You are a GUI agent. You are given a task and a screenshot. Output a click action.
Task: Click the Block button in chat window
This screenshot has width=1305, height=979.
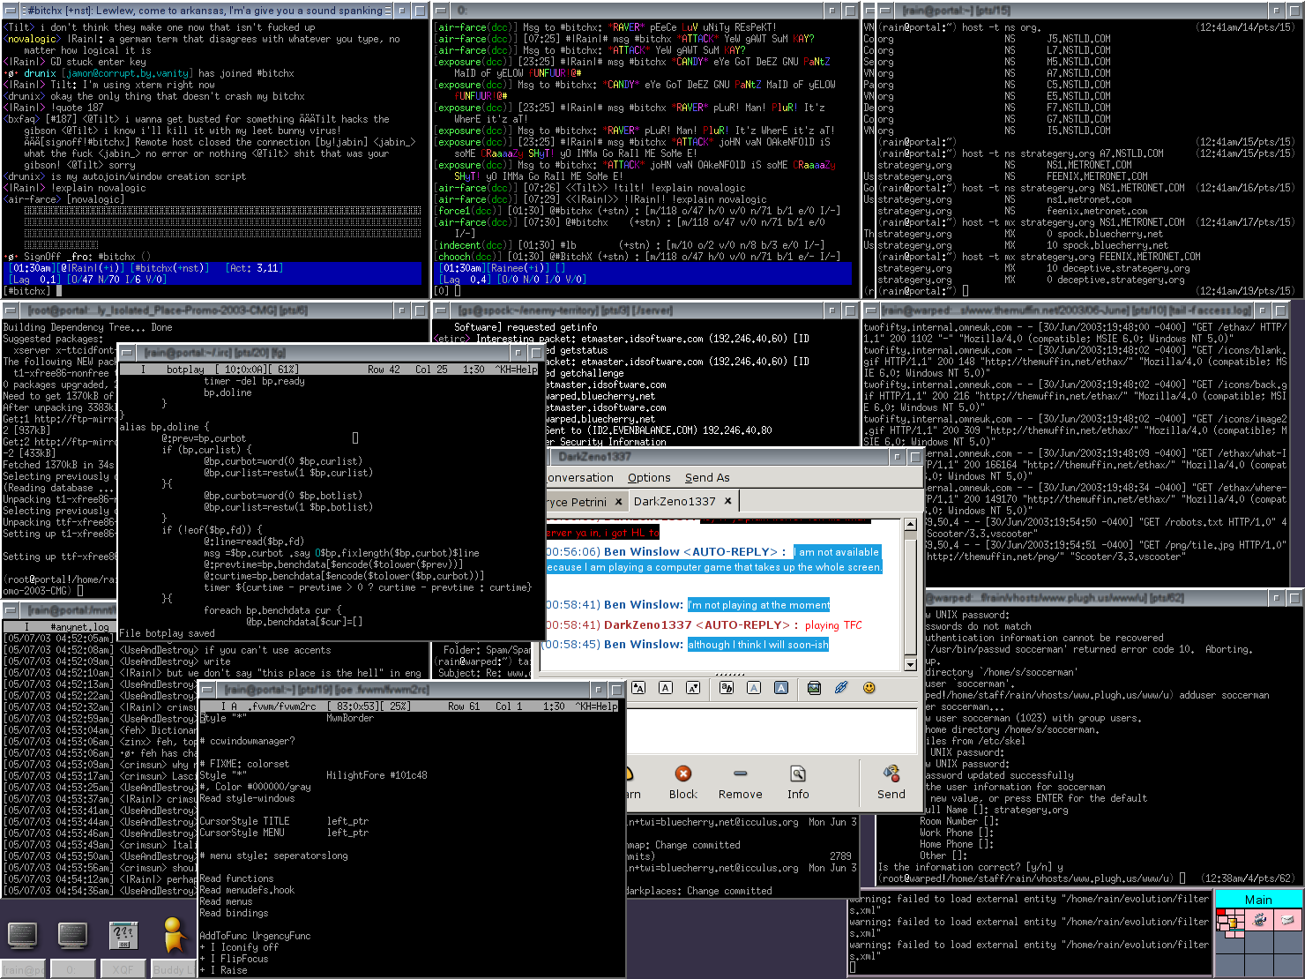point(682,782)
